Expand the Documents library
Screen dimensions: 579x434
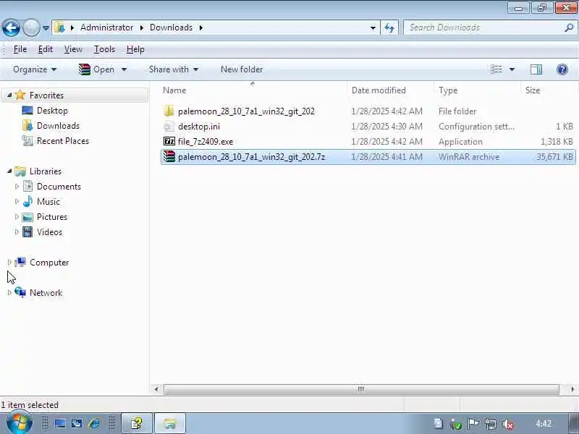17,187
